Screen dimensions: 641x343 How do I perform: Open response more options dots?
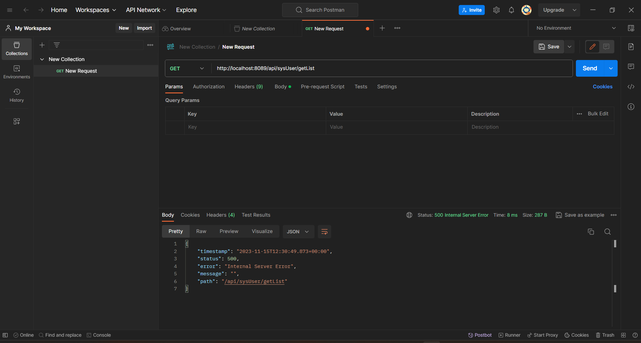[614, 215]
